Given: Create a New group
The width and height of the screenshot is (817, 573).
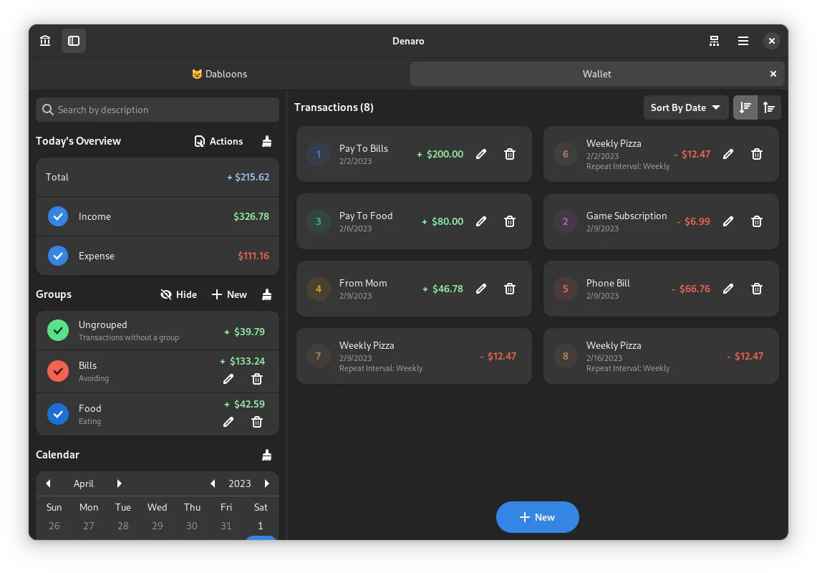Looking at the screenshot, I should click(x=229, y=294).
